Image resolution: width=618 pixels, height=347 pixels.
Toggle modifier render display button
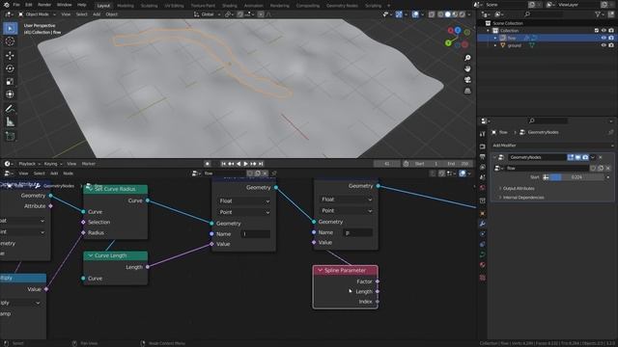pyautogui.click(x=585, y=157)
